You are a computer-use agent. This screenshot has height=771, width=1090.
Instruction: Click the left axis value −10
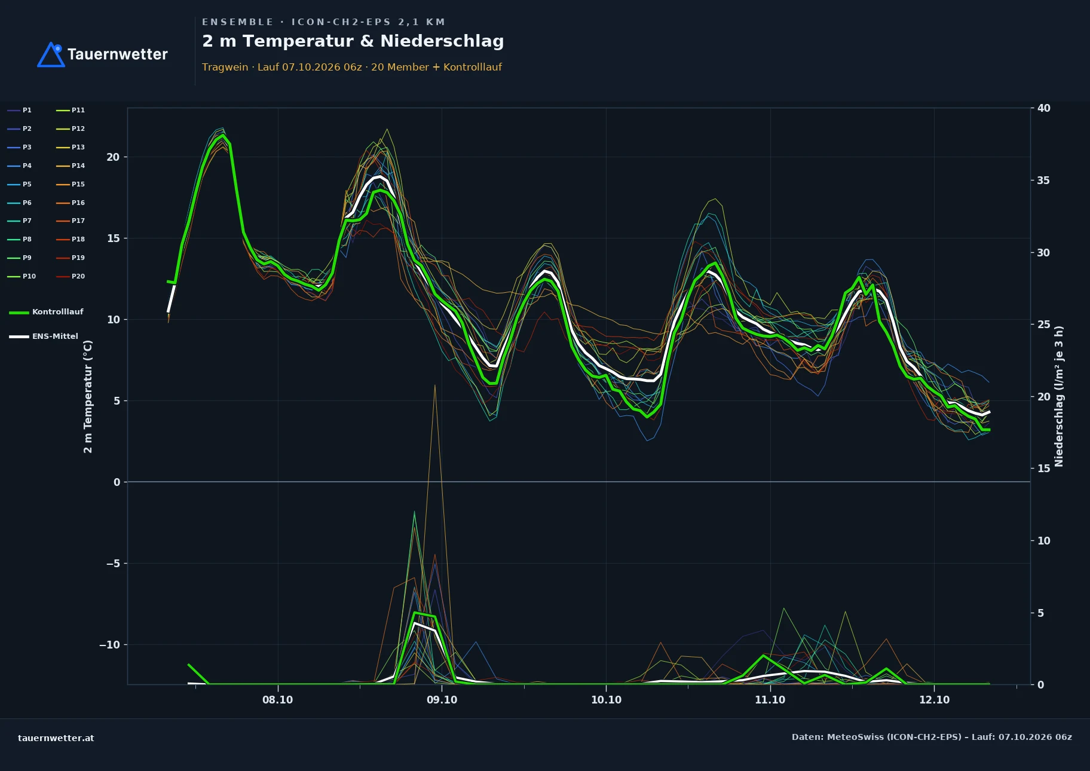109,645
